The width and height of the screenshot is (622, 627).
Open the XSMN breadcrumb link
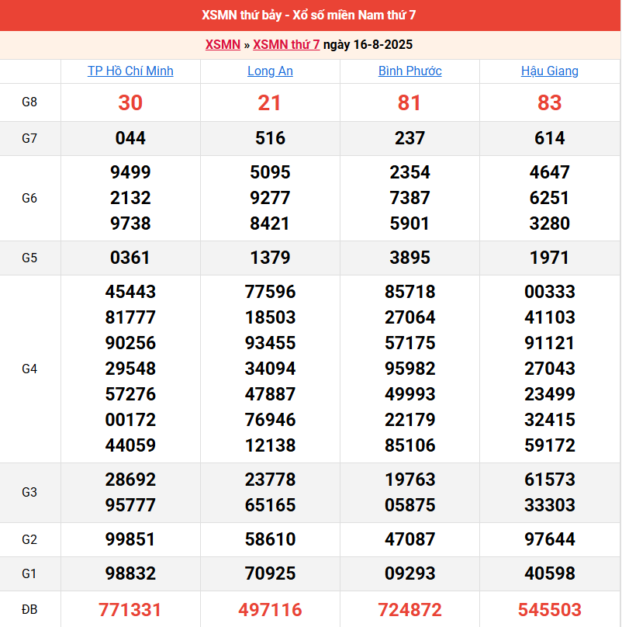(x=223, y=44)
